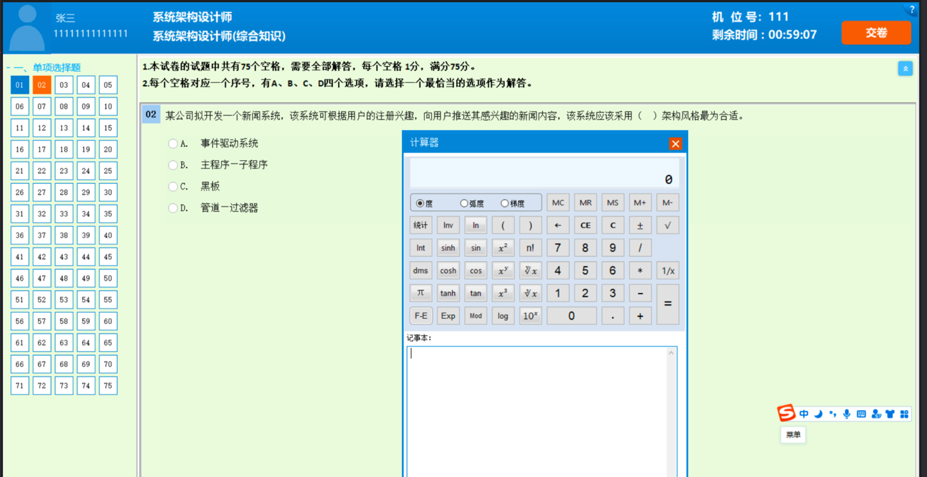Click the x squared calculator key
Screen dimensions: 927x477
pos(503,248)
